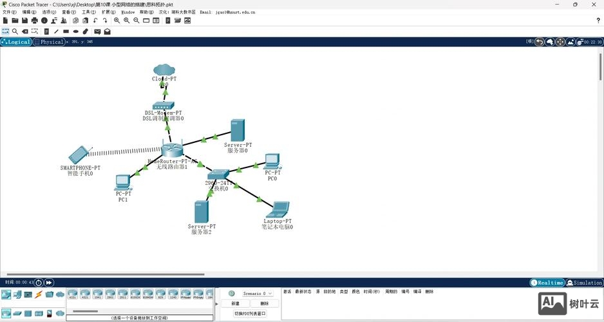Click the print icon in toolbar

pos(34,21)
